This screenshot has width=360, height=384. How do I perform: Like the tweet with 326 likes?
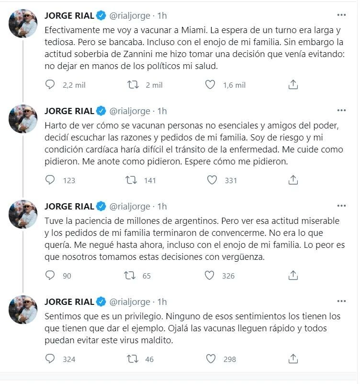coord(210,276)
